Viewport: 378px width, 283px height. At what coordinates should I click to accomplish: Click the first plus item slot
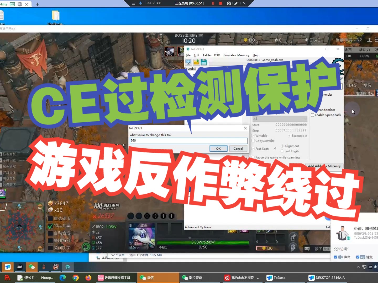[x=147, y=216]
